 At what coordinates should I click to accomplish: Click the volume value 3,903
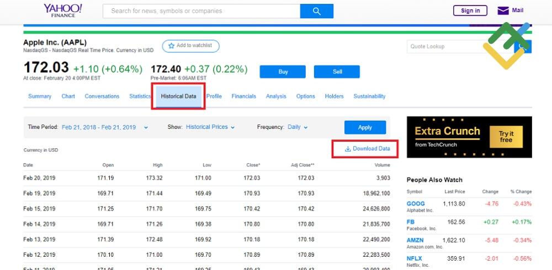click(383, 178)
